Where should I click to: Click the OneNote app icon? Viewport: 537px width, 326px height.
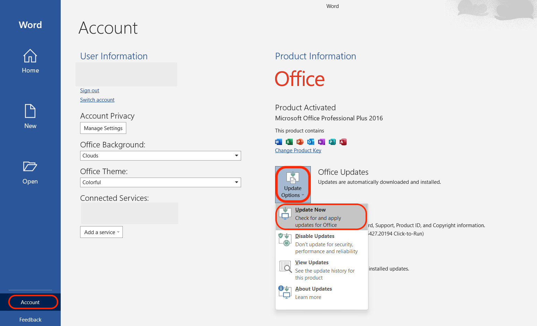[322, 142]
